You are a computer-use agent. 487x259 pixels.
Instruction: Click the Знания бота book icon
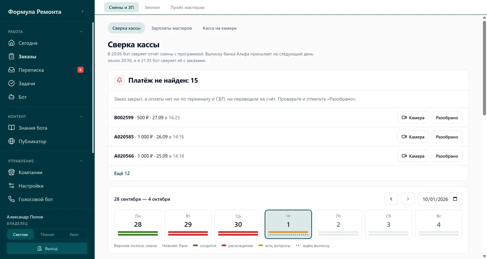pos(12,128)
